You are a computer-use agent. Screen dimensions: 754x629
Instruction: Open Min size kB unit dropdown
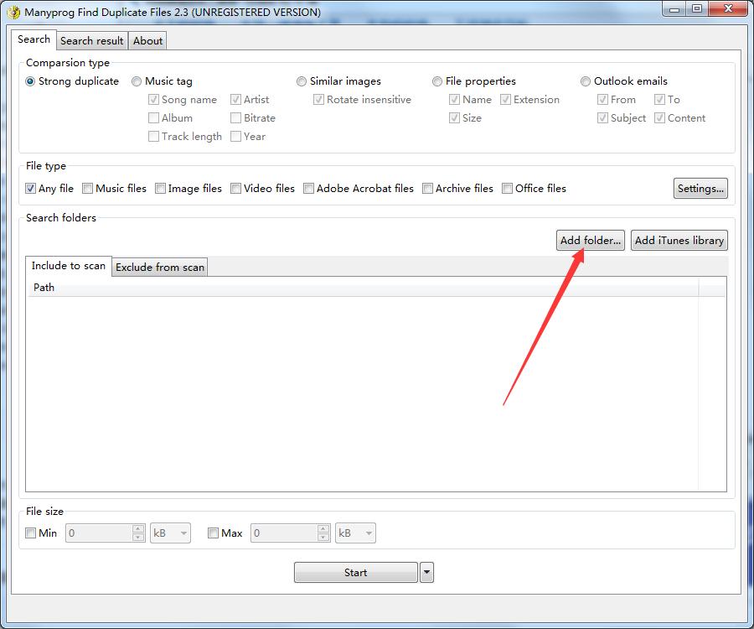[x=170, y=533]
